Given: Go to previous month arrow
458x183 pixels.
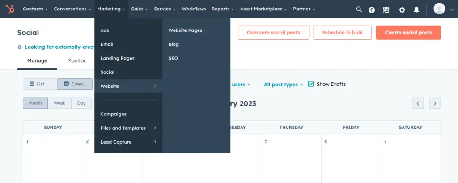Looking at the screenshot, I should (x=418, y=103).
